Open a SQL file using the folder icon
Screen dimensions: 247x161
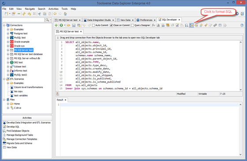(68, 25)
